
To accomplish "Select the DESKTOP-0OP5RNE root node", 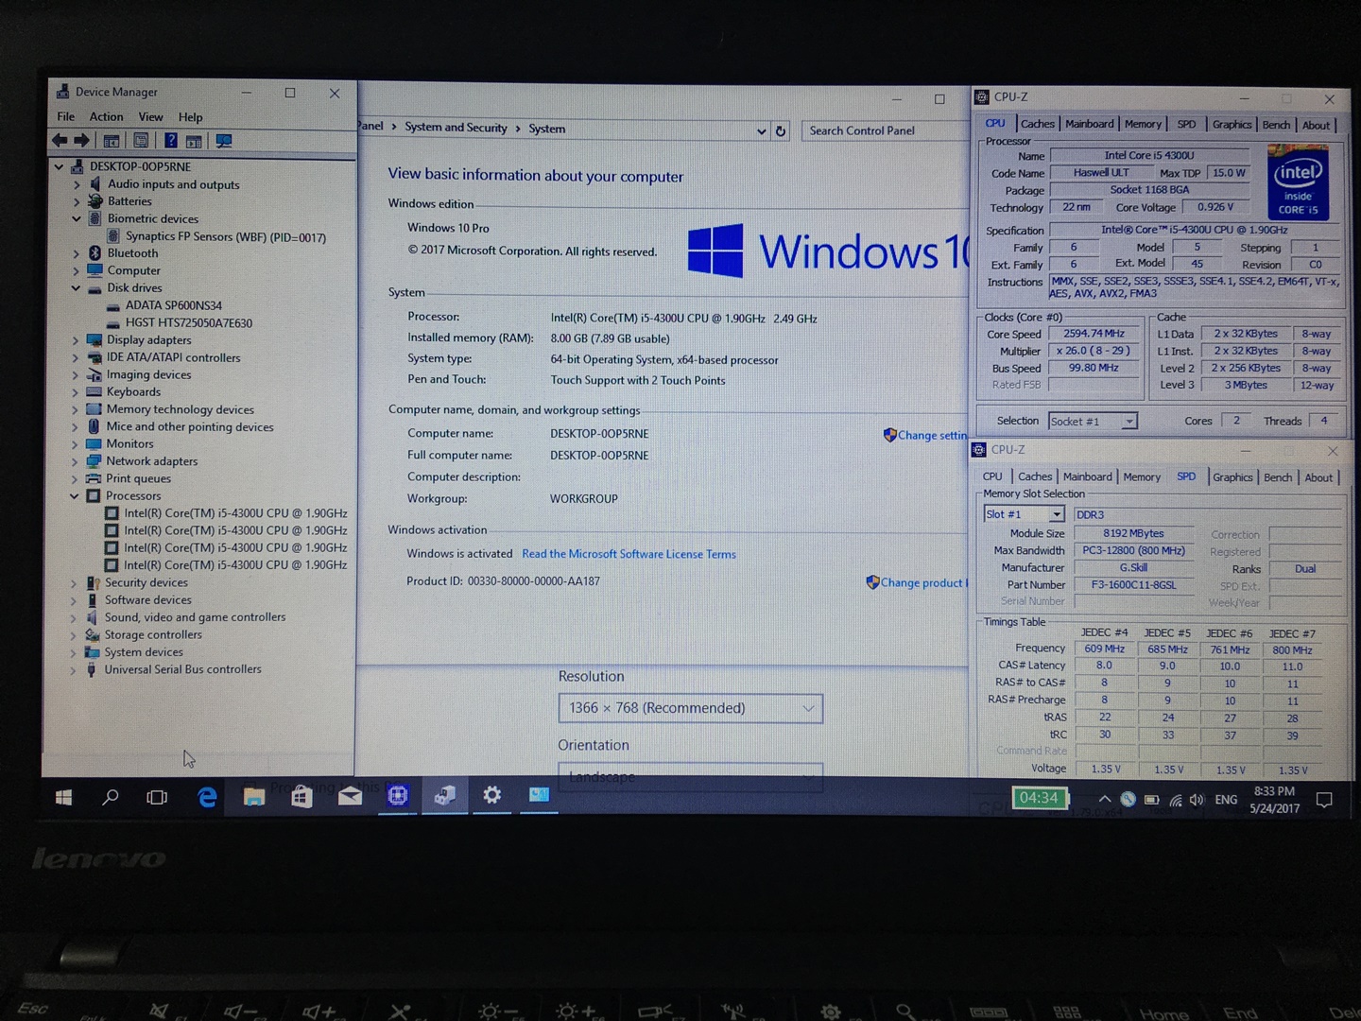I will tap(140, 166).
